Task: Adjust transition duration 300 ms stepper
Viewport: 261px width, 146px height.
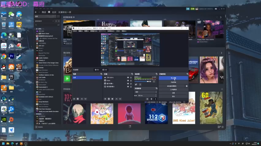Action: coord(156,95)
